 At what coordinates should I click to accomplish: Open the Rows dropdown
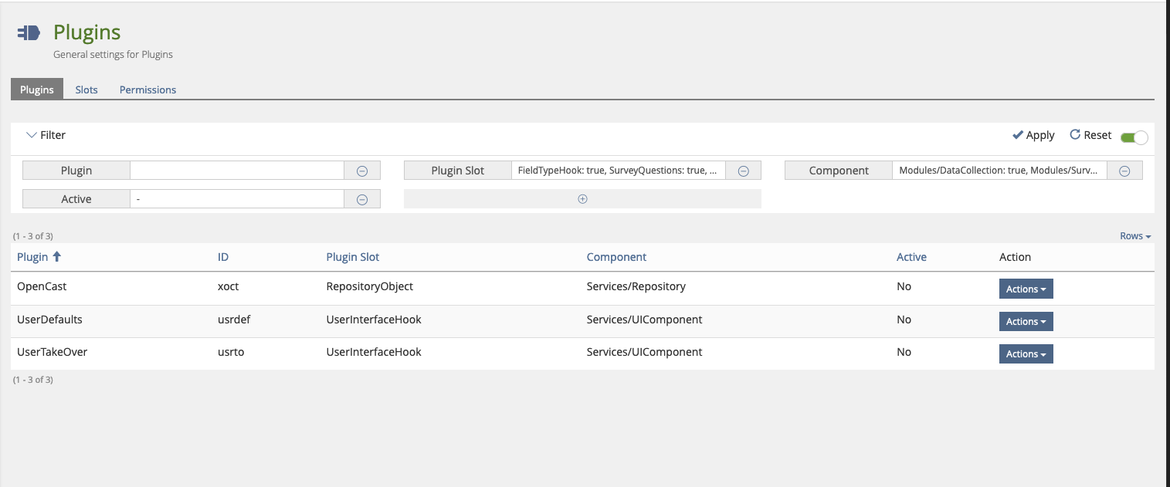[x=1135, y=236]
